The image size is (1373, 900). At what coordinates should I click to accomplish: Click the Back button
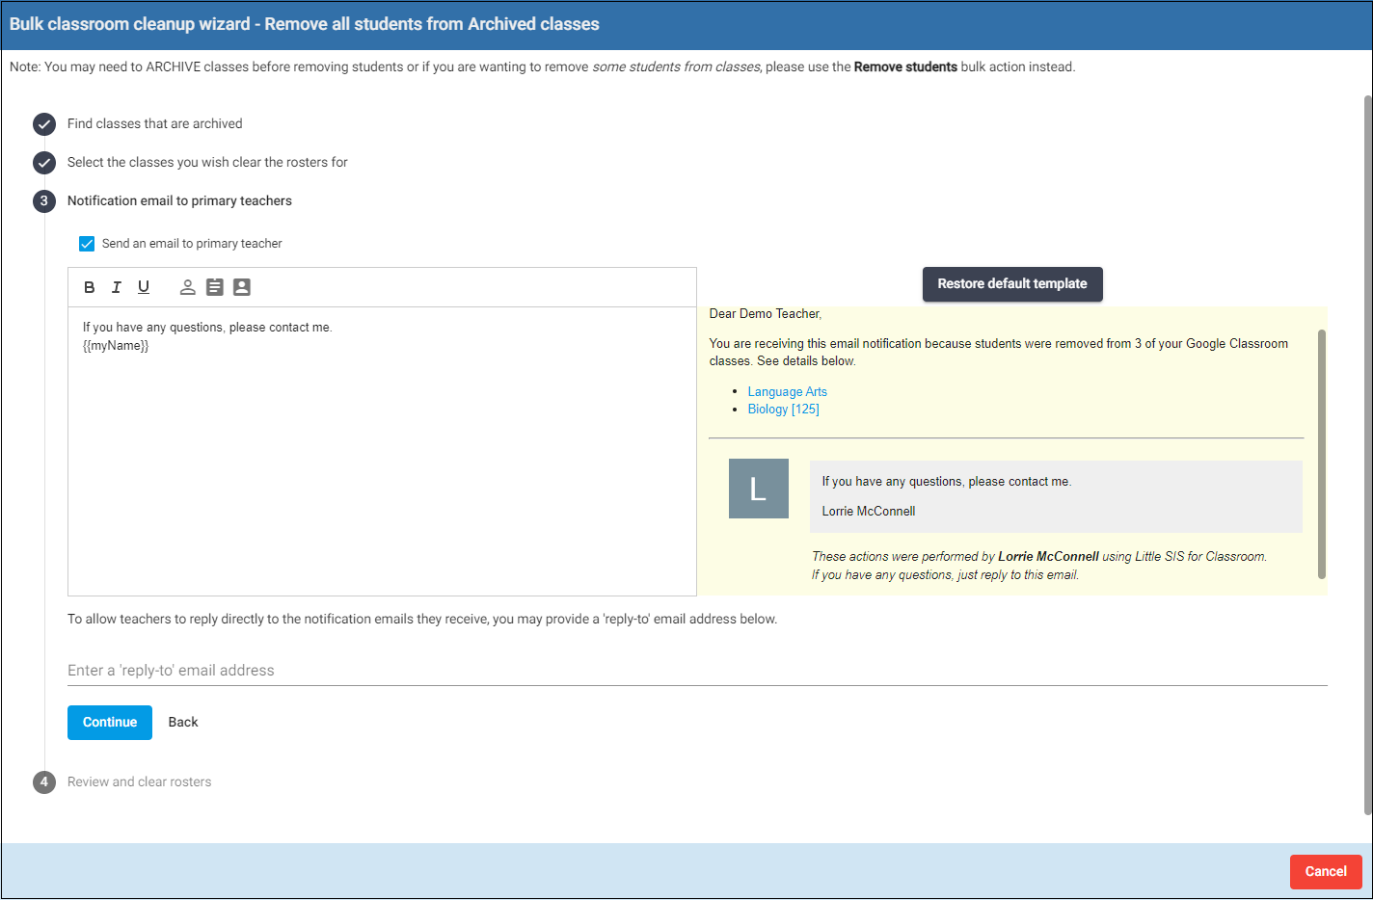(x=182, y=721)
